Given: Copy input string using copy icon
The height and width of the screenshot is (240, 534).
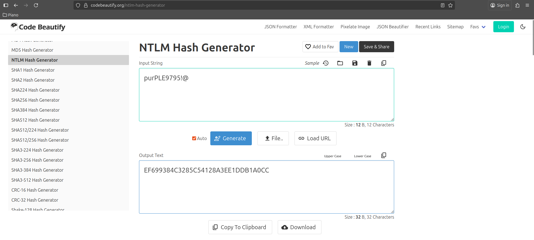Looking at the screenshot, I should [x=384, y=63].
